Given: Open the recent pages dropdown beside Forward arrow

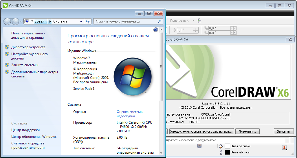Looking at the screenshot, I should pos(21,22).
